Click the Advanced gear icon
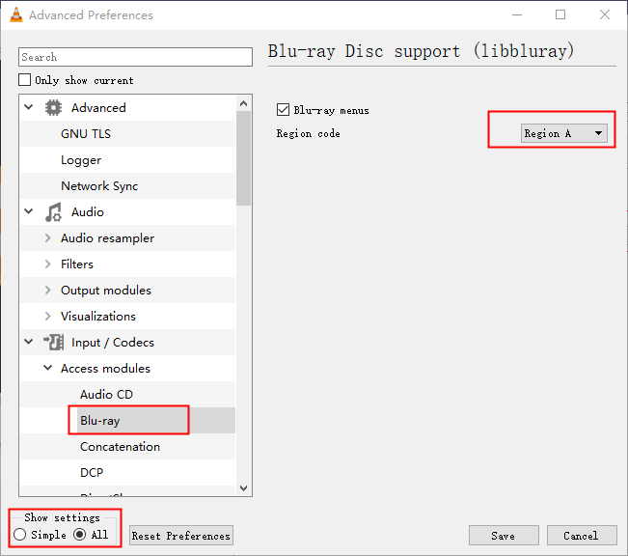The height and width of the screenshot is (556, 628). tap(53, 107)
